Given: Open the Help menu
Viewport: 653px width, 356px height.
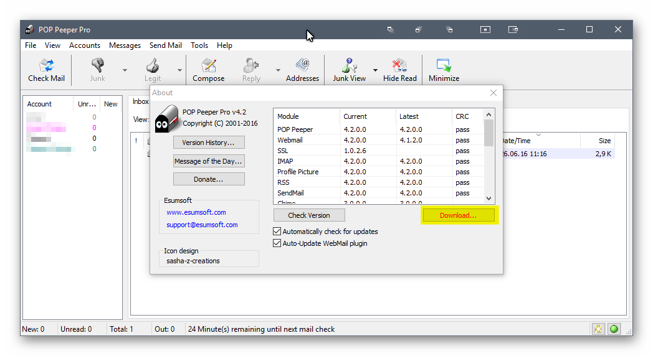Looking at the screenshot, I should [224, 45].
